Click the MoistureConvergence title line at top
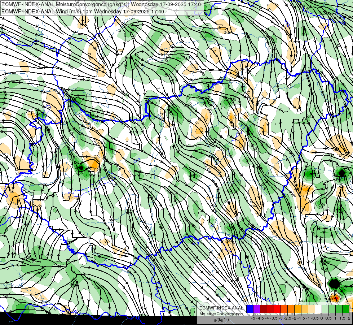 click(101, 4)
